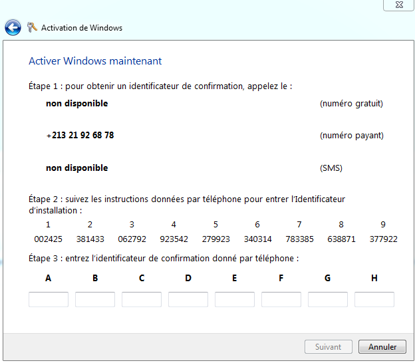The width and height of the screenshot is (415, 363).
Task: Focus the input field under letter A
Action: (x=49, y=299)
